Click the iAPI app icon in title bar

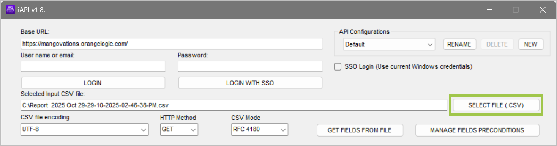[10, 10]
